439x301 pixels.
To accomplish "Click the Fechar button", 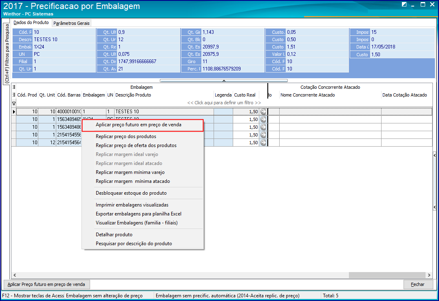I will click(418, 284).
